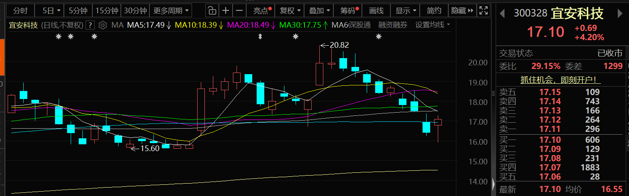Click the lock icon in the toolbar
This screenshot has width=629, height=196.
point(212,10)
